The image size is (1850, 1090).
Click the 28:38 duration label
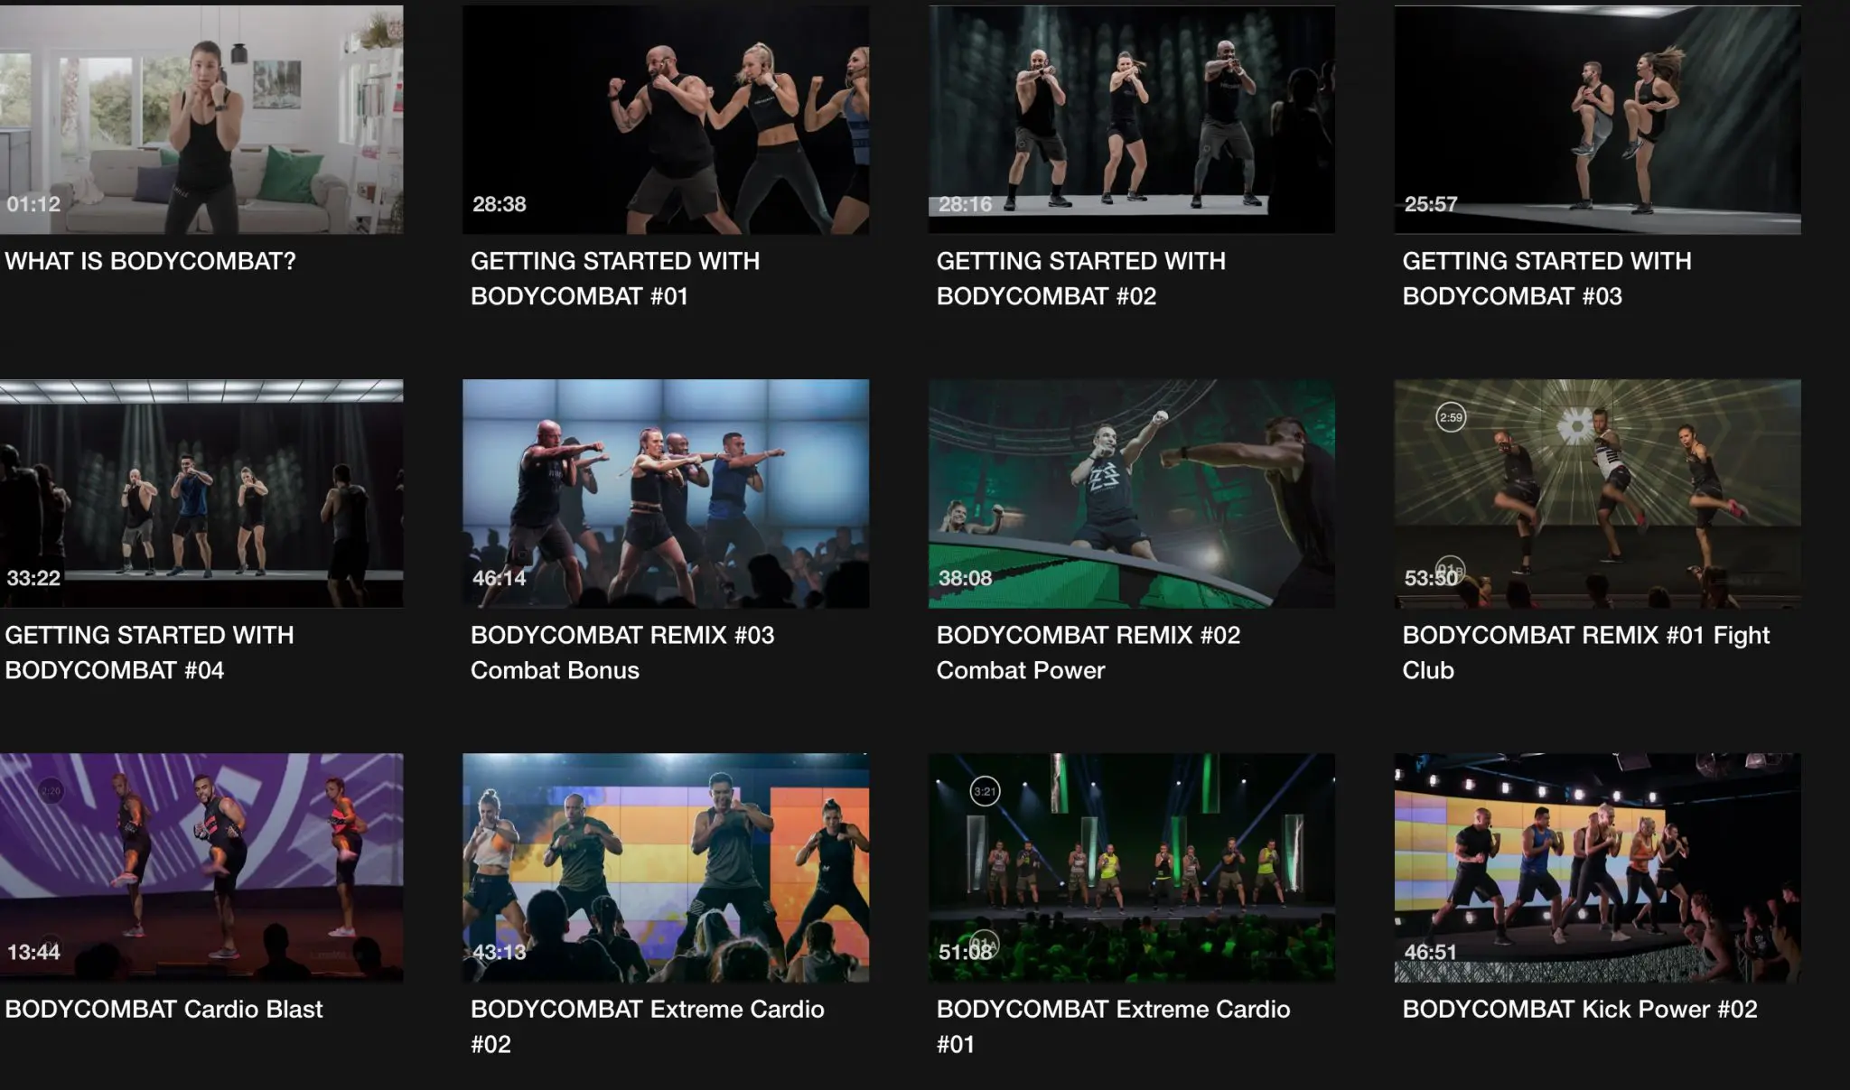click(500, 204)
